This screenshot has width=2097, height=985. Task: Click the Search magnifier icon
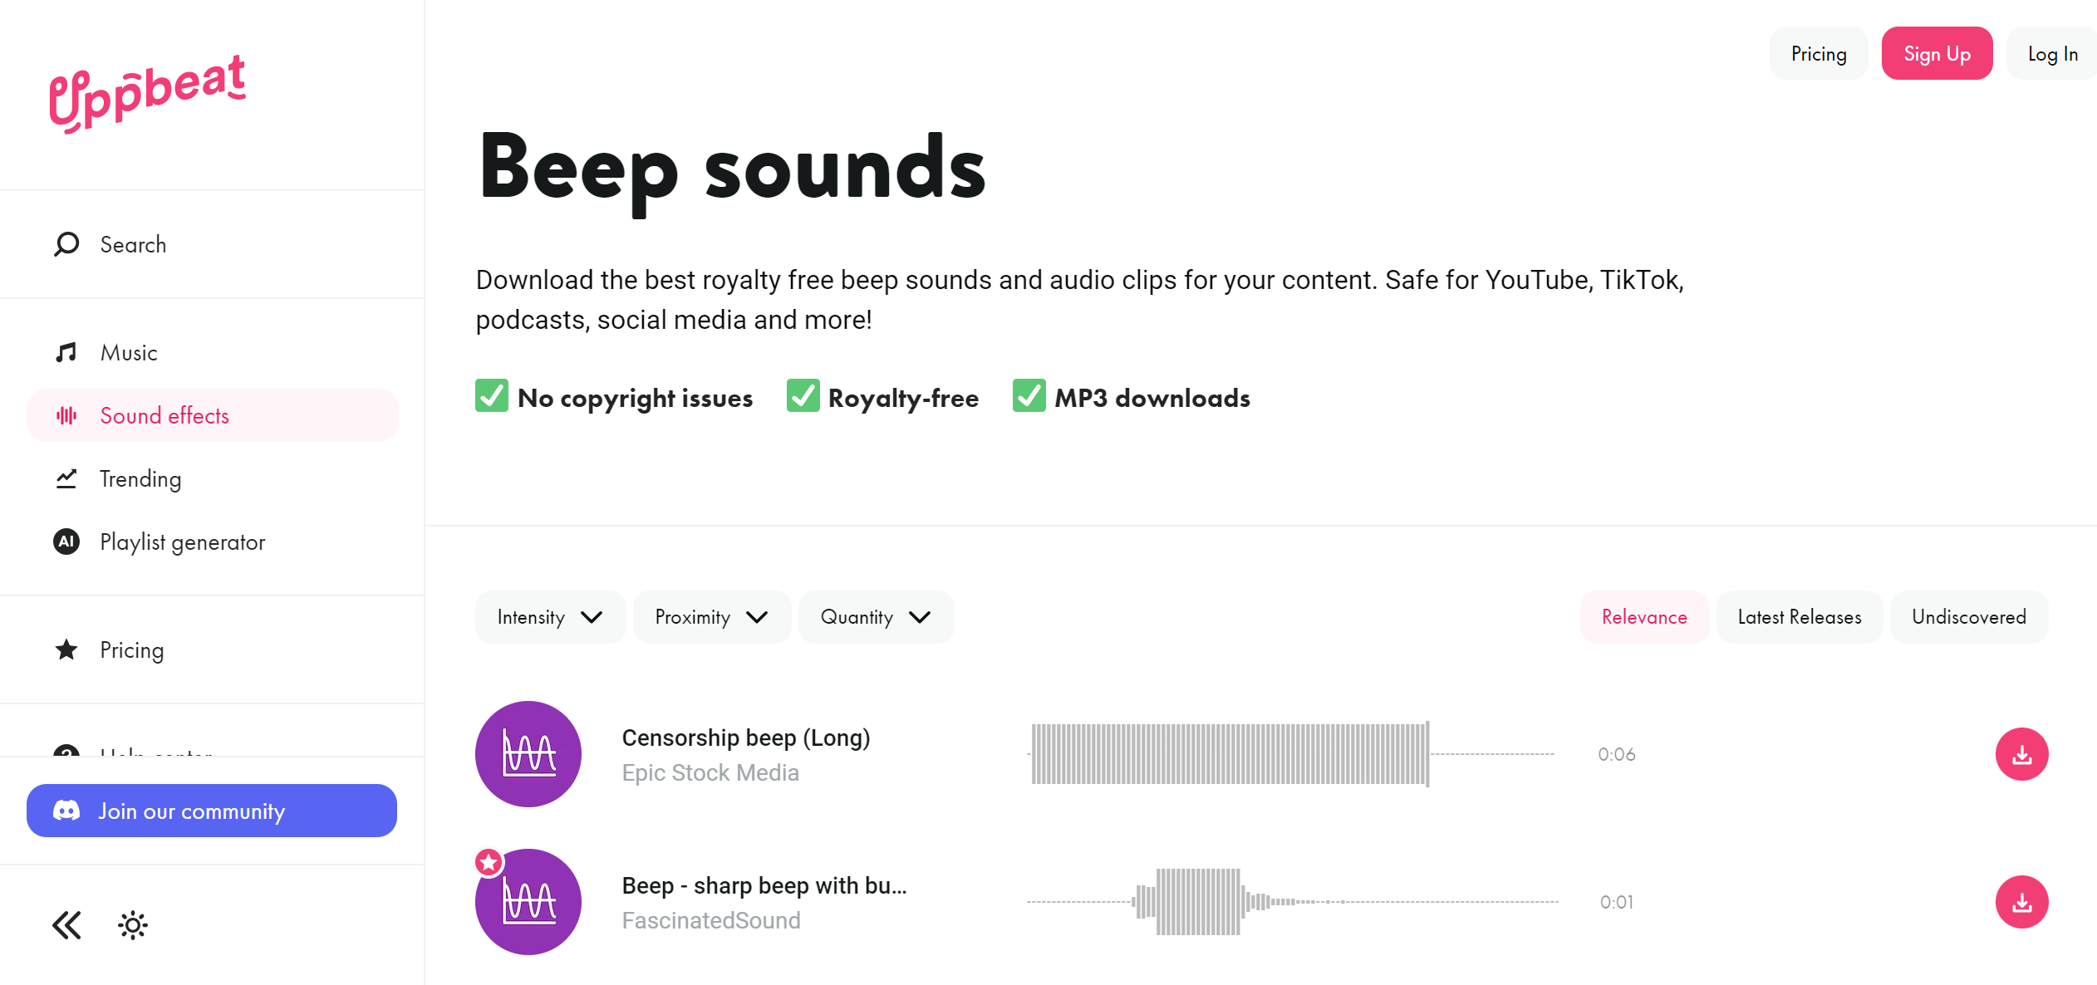click(66, 244)
